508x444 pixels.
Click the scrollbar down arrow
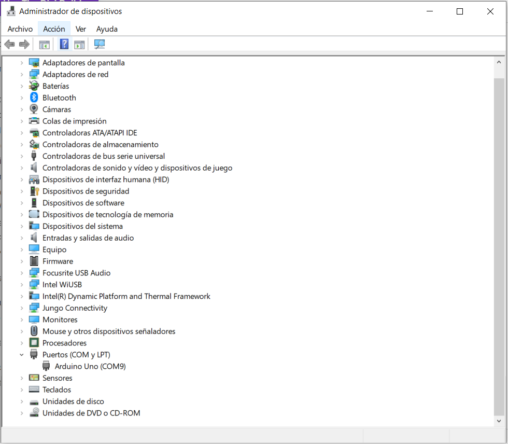coord(499,421)
